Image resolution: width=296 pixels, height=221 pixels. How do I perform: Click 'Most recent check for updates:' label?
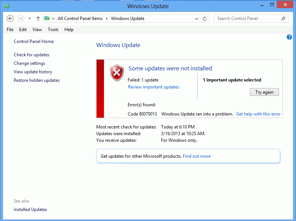tap(126, 127)
